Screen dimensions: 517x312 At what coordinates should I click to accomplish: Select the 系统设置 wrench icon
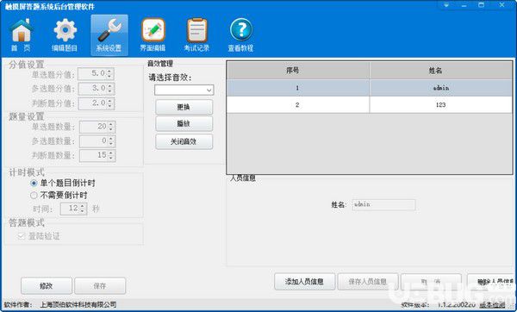pyautogui.click(x=109, y=35)
